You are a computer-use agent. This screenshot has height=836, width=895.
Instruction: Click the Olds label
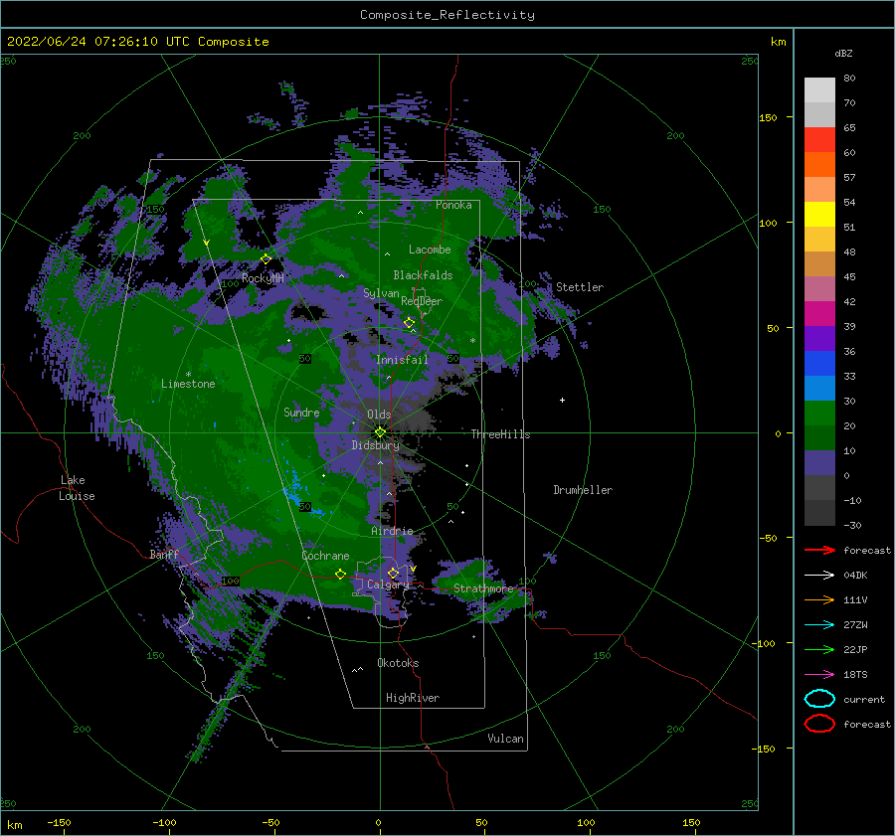379,415
